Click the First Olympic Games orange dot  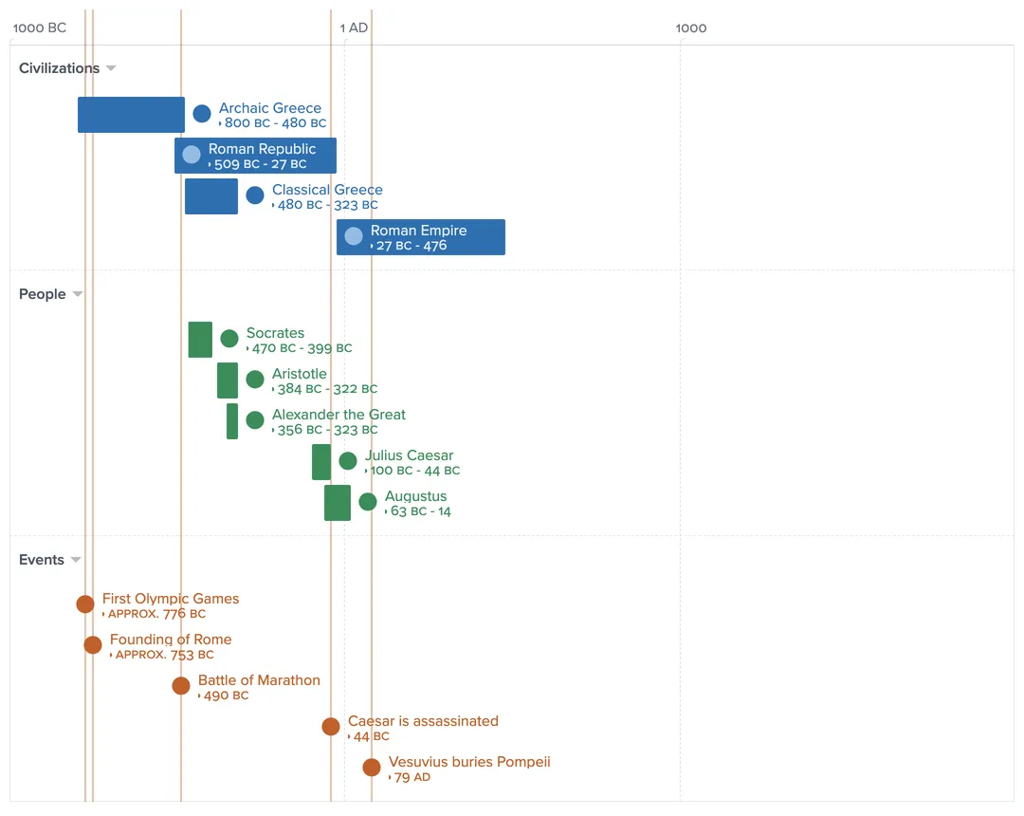click(85, 603)
